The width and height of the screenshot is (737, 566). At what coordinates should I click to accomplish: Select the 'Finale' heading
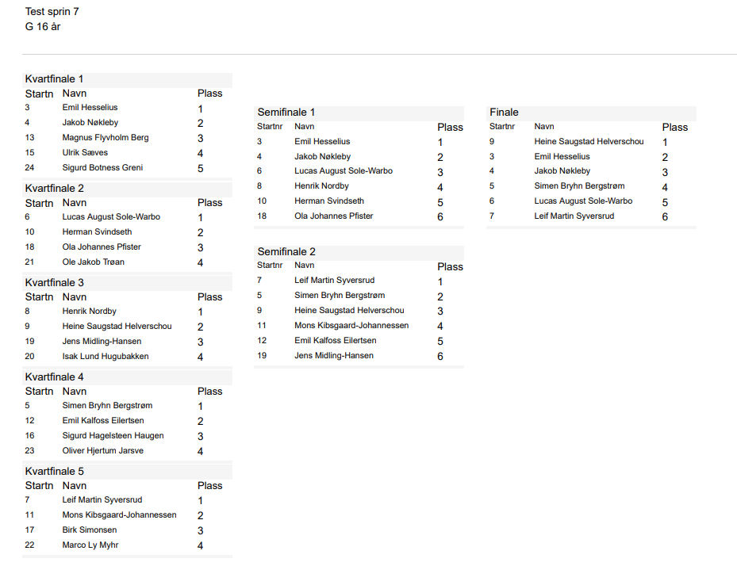[x=504, y=113]
